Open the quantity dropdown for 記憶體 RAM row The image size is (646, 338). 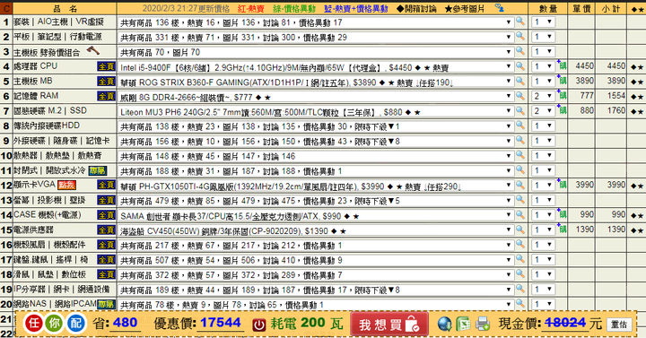pos(543,96)
